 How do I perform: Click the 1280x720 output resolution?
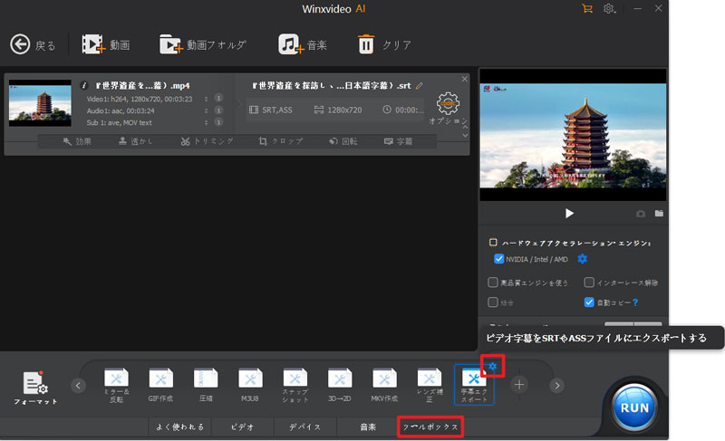(344, 110)
